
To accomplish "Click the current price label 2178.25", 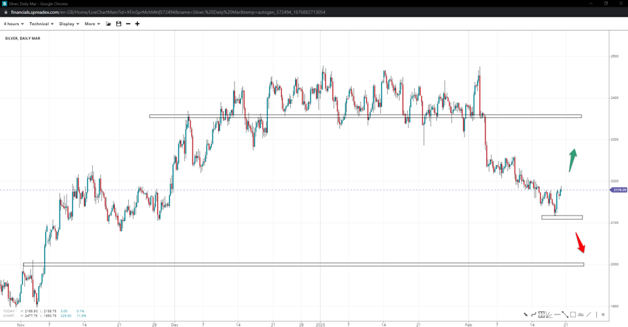I will tap(619, 190).
